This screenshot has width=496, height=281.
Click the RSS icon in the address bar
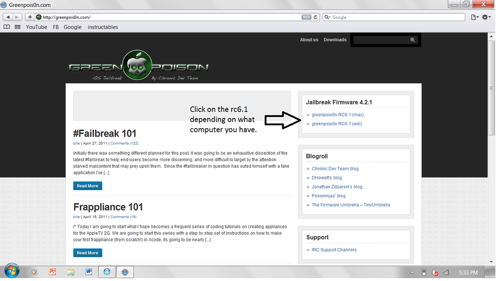tap(306, 16)
